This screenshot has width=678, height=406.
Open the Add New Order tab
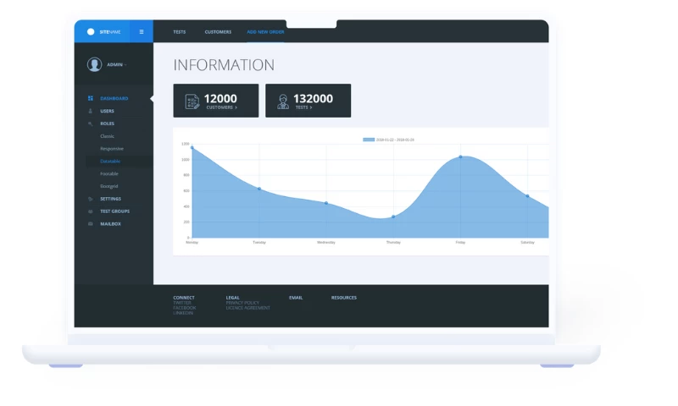pos(265,32)
